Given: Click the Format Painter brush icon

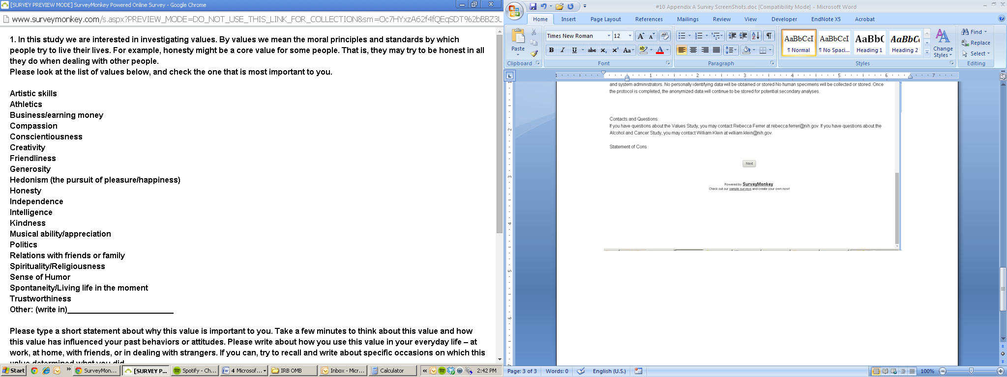Looking at the screenshot, I should pos(534,54).
